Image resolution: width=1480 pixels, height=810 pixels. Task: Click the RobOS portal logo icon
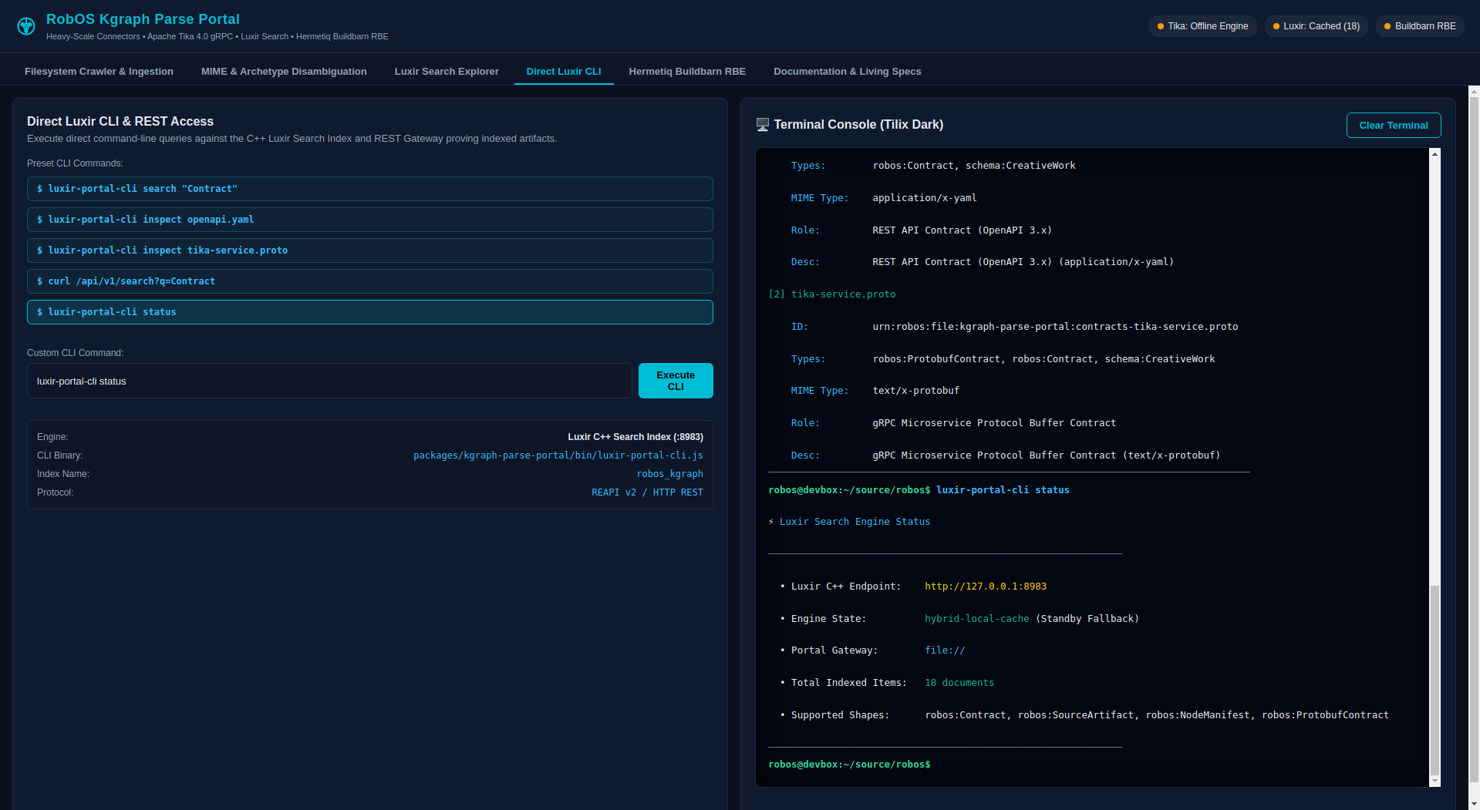pyautogui.click(x=26, y=26)
